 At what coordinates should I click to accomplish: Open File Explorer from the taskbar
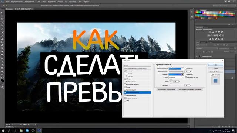click(21, 130)
